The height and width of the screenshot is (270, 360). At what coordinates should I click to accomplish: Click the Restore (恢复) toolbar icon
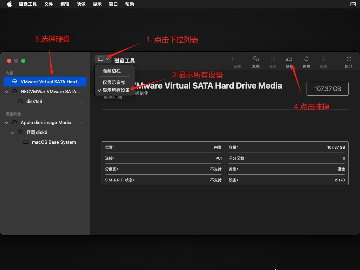306,59
